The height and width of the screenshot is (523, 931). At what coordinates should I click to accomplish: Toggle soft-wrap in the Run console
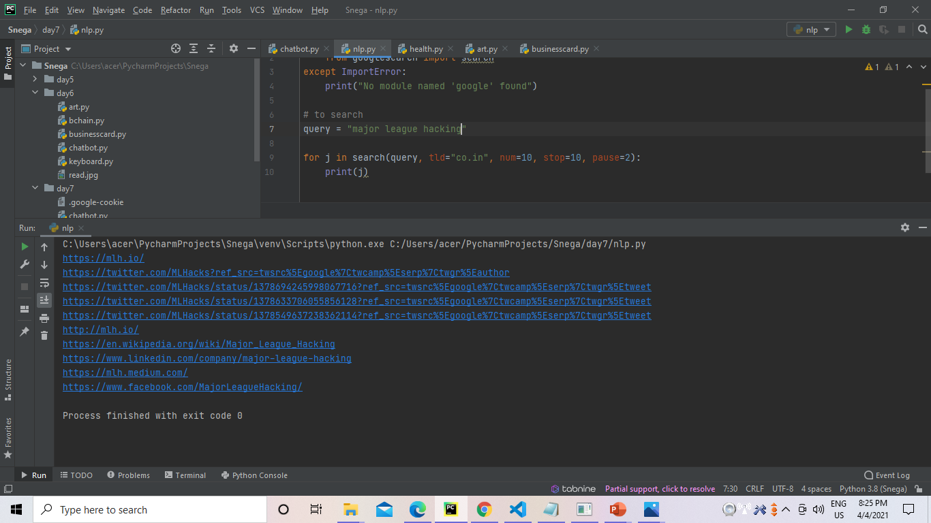[44, 282]
